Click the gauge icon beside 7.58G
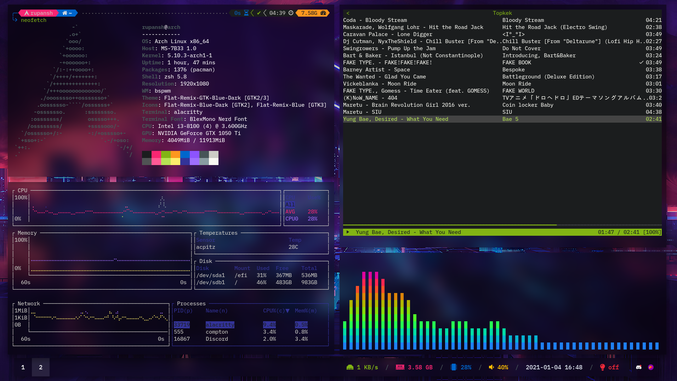Screen dimensions: 677x381 click(x=323, y=13)
